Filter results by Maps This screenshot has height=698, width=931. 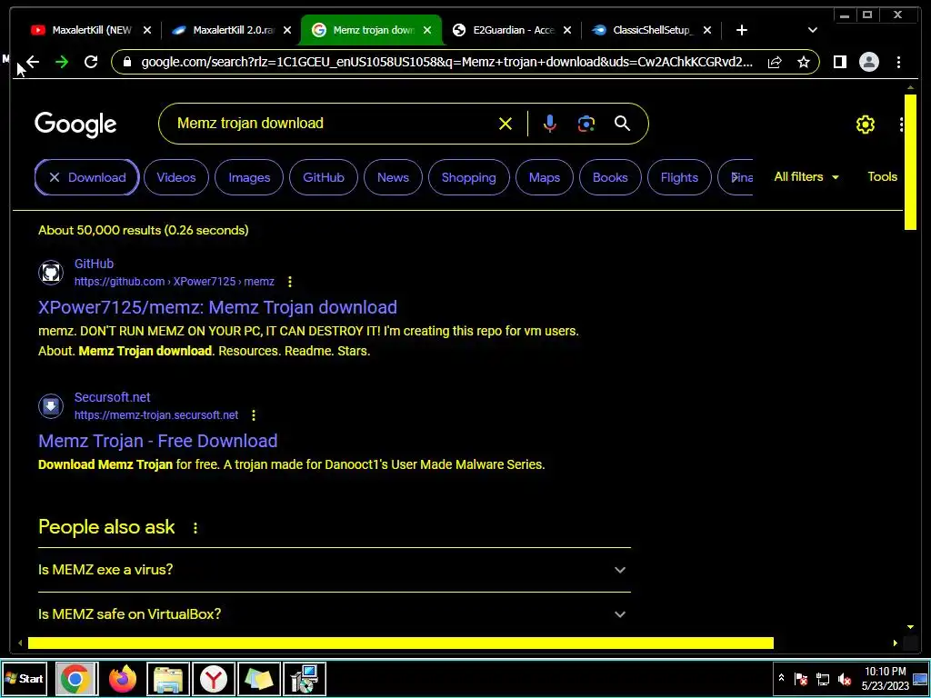pyautogui.click(x=545, y=177)
